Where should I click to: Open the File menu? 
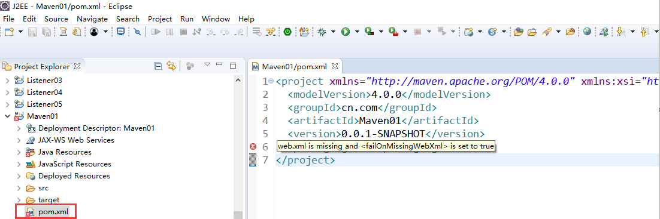(8, 19)
